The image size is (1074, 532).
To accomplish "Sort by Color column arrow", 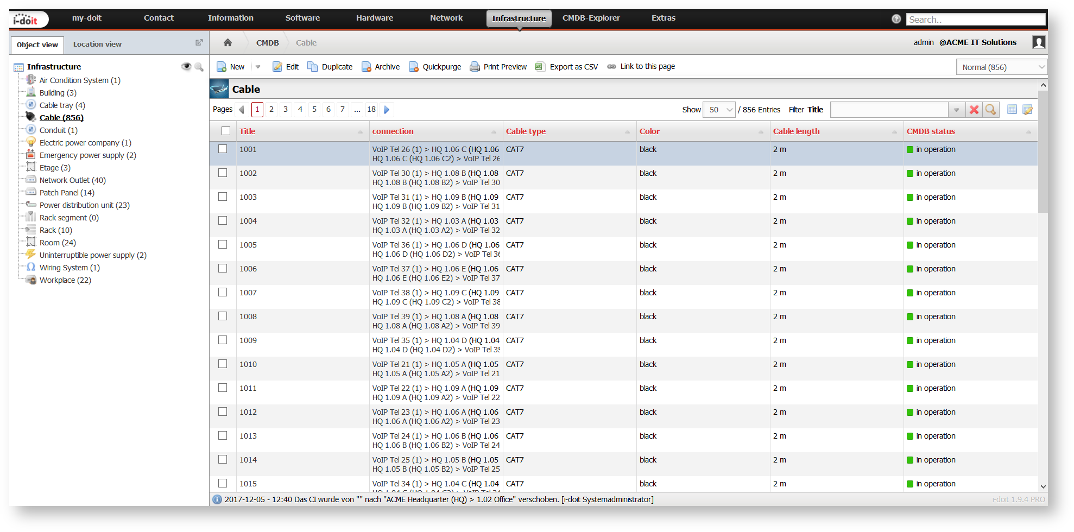I will pos(761,132).
